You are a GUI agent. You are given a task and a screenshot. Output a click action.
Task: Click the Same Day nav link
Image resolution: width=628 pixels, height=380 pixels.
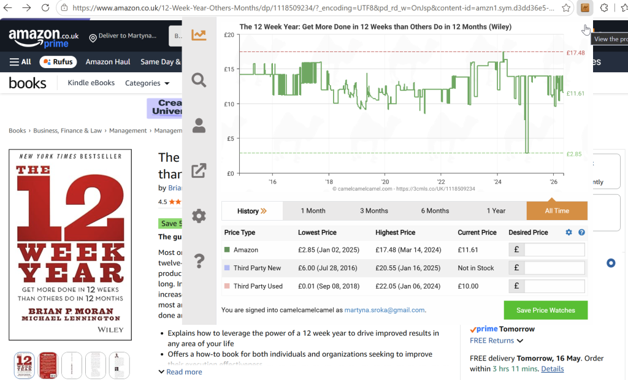click(x=161, y=62)
